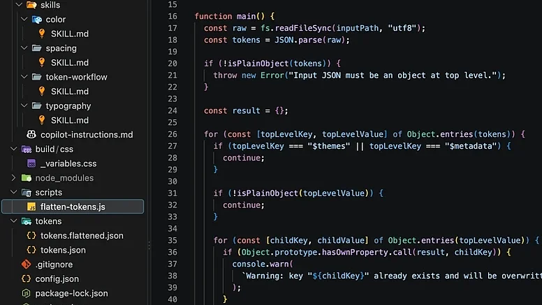Click the braces icon next to config.json

pos(27,278)
